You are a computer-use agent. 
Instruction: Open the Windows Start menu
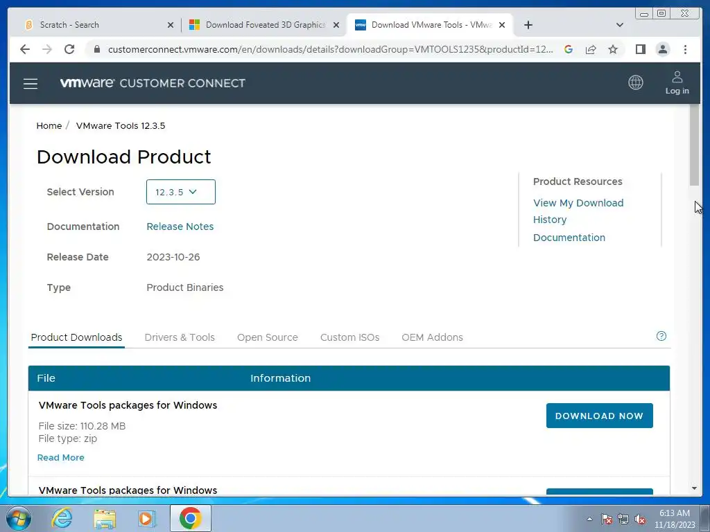point(19,518)
